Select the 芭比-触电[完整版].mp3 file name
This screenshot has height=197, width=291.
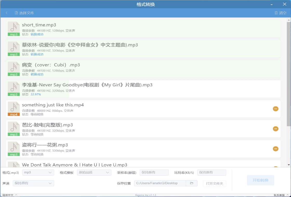47,125
